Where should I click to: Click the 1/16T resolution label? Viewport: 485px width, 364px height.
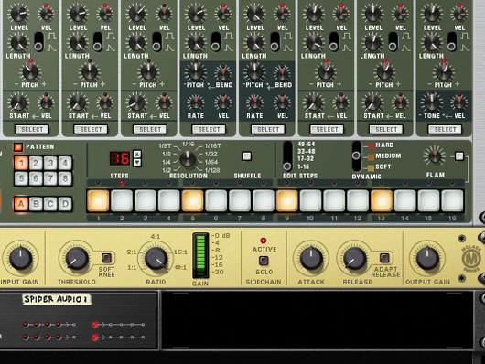213,146
